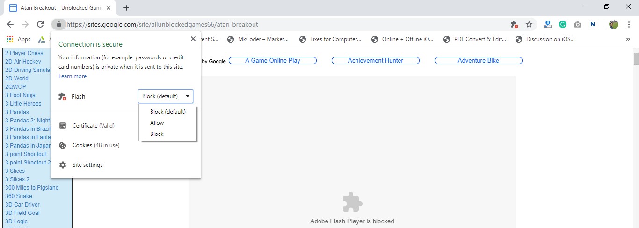Close the site info popup
This screenshot has height=228, width=639.
pos(193,39)
